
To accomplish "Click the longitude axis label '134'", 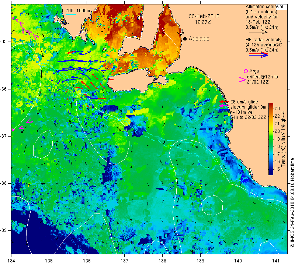I will 11,261.
